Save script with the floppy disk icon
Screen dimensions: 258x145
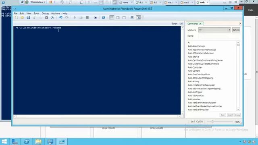click(28, 18)
